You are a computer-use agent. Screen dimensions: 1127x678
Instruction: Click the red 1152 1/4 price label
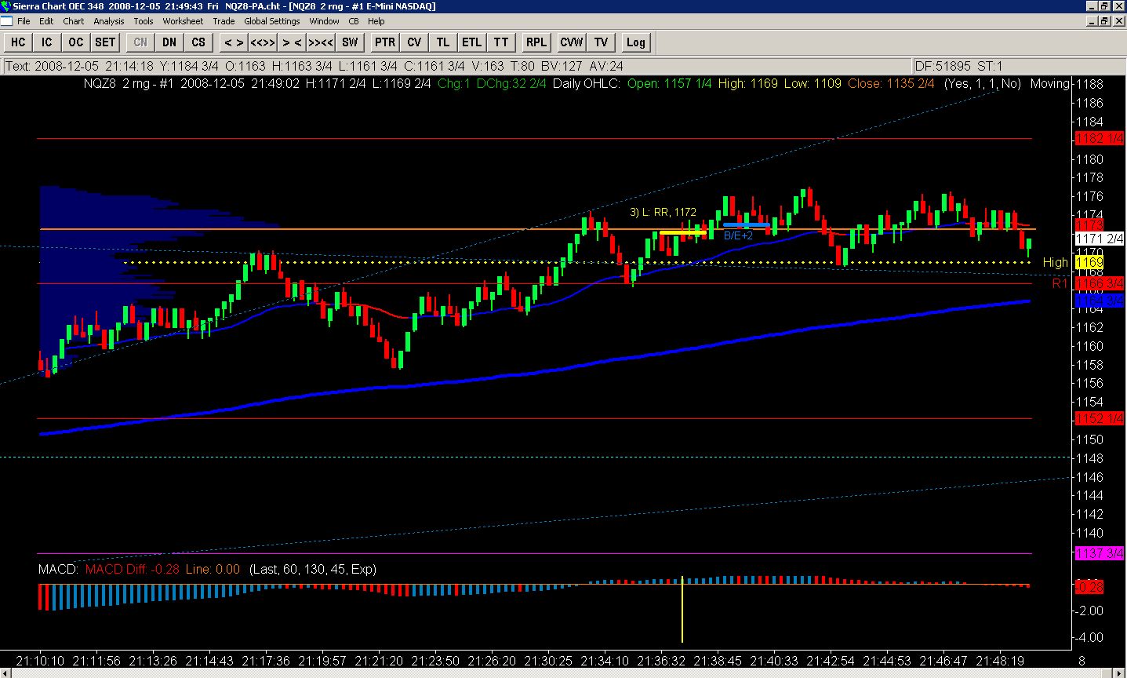(x=1100, y=419)
